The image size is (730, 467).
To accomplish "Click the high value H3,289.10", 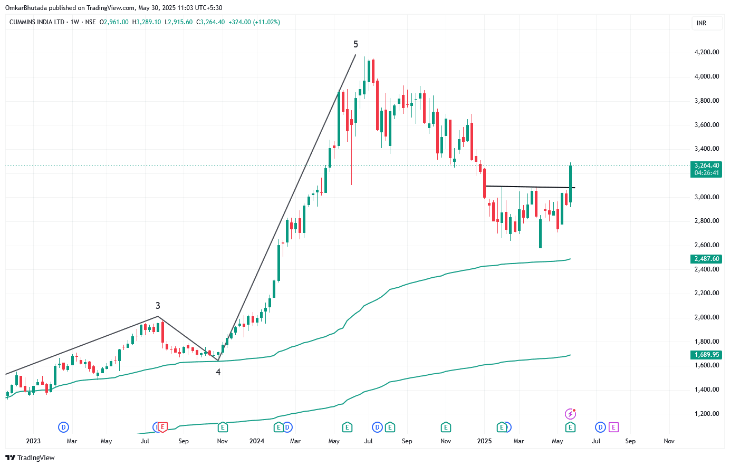I will 147,22.
